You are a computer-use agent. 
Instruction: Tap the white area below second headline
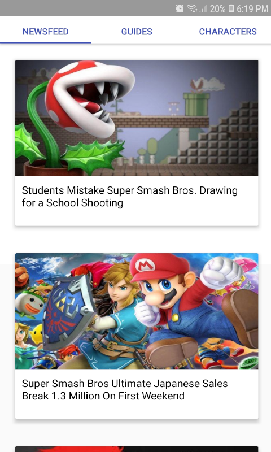coord(137,411)
